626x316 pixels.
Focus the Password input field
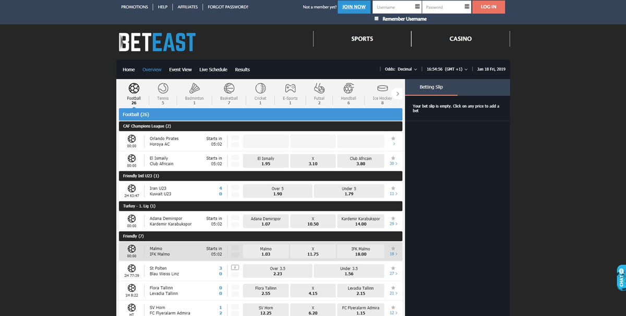[x=447, y=7]
